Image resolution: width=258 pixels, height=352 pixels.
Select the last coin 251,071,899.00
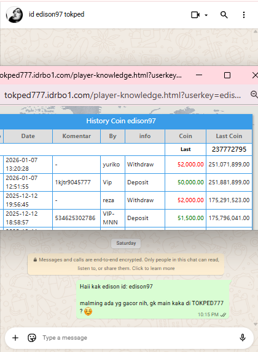pos(229,165)
